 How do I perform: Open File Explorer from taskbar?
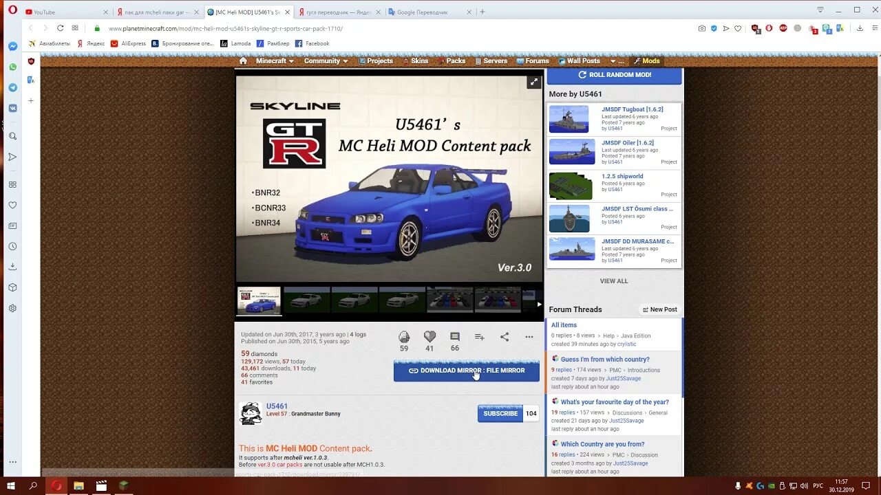point(78,485)
